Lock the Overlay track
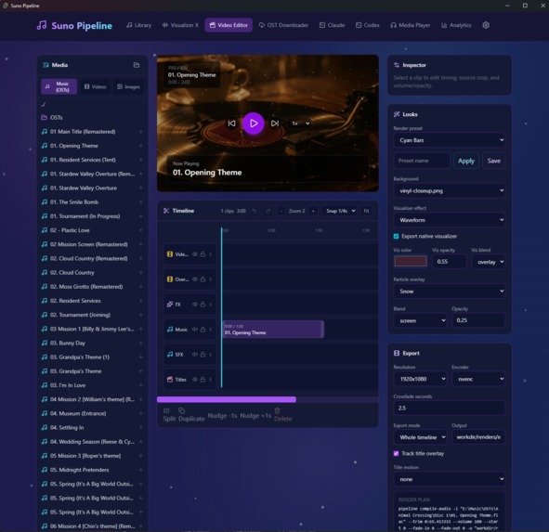This screenshot has width=549, height=532. 203,279
